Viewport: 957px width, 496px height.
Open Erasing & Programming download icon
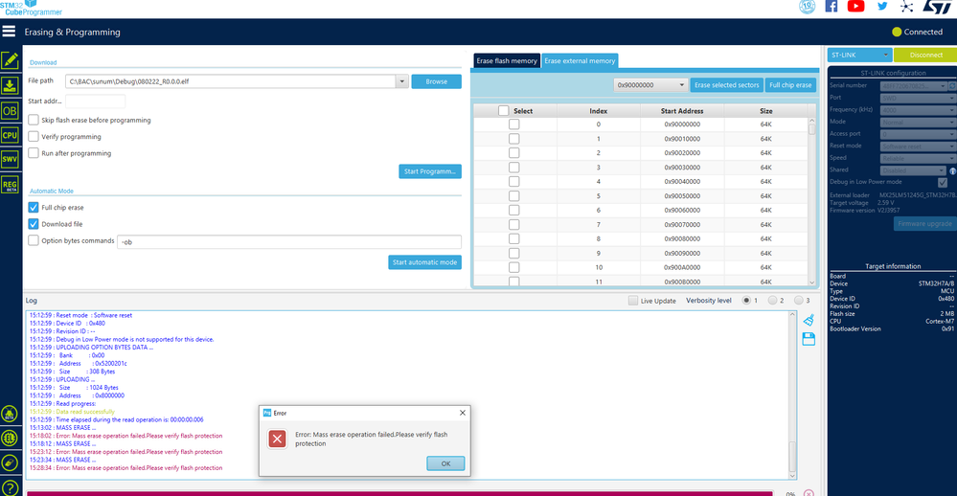coord(10,85)
